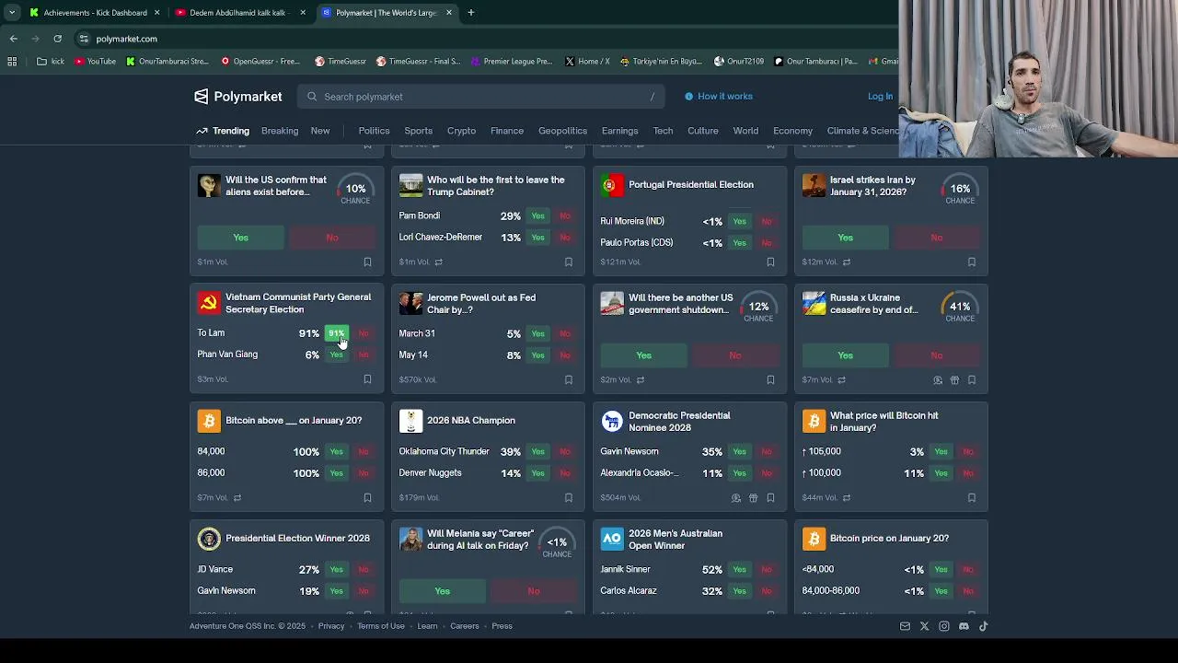The image size is (1178, 663).
Task: Open the Privacy footer link
Action: 331,626
